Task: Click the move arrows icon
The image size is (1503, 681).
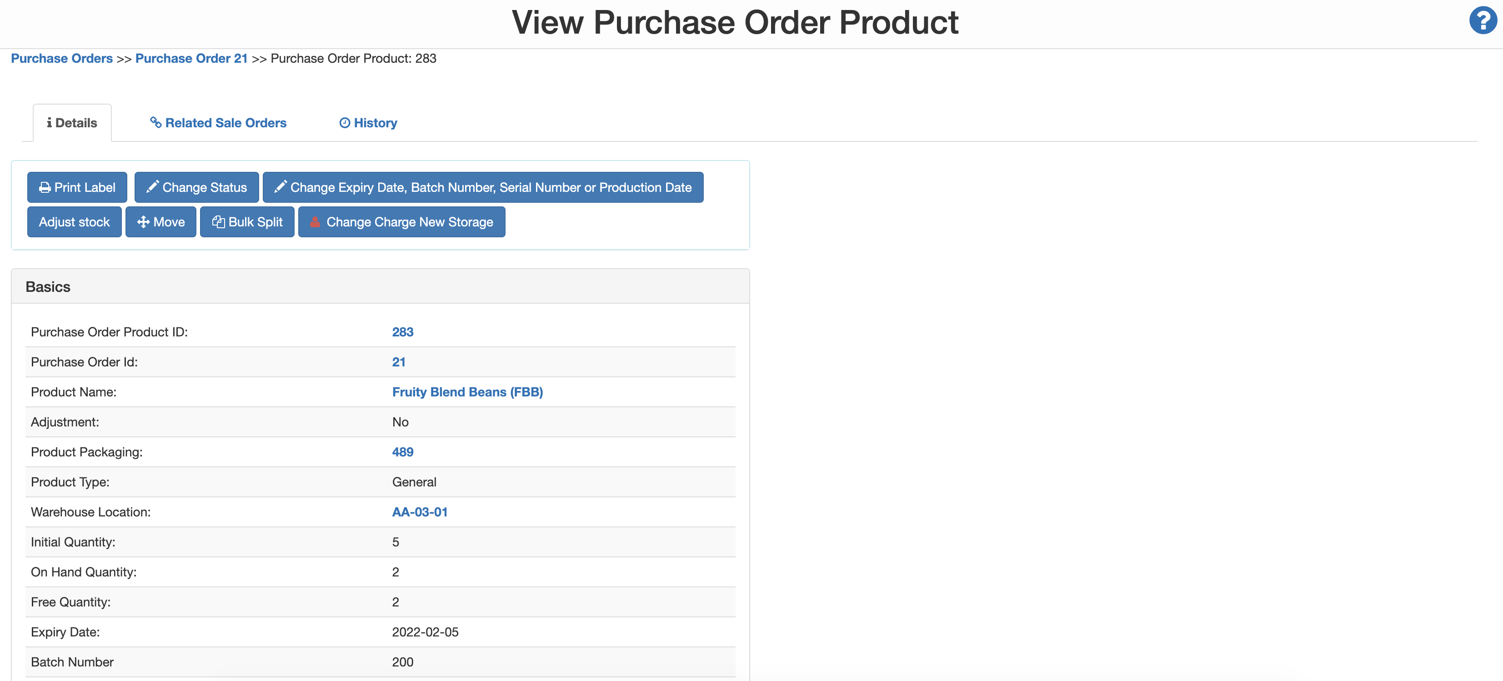Action: pyautogui.click(x=143, y=222)
